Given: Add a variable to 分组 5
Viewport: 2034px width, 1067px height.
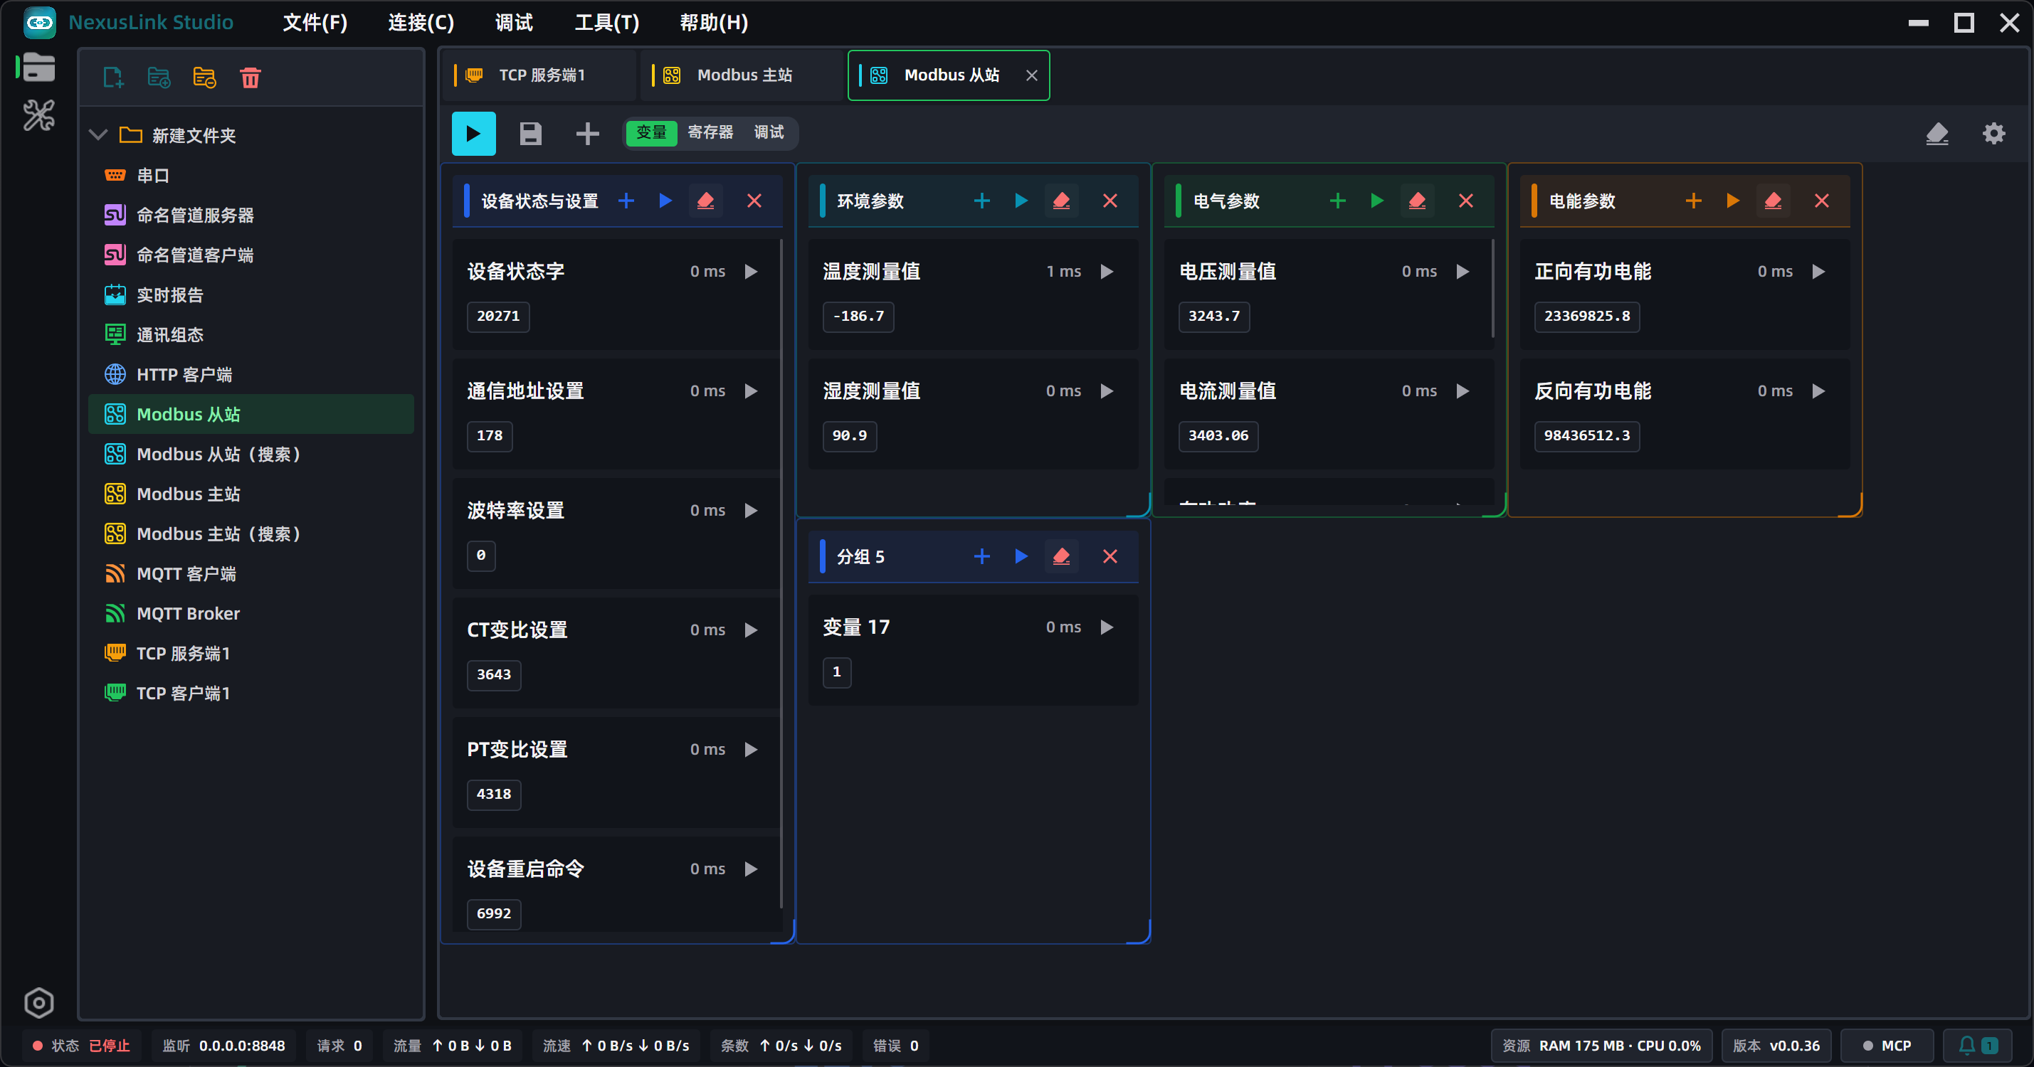Looking at the screenshot, I should [x=981, y=557].
